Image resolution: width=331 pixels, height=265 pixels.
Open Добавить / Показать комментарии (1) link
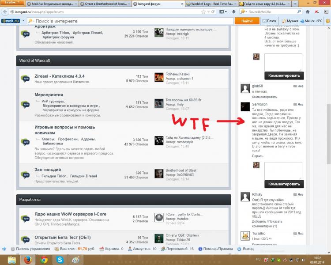click(x=267, y=224)
